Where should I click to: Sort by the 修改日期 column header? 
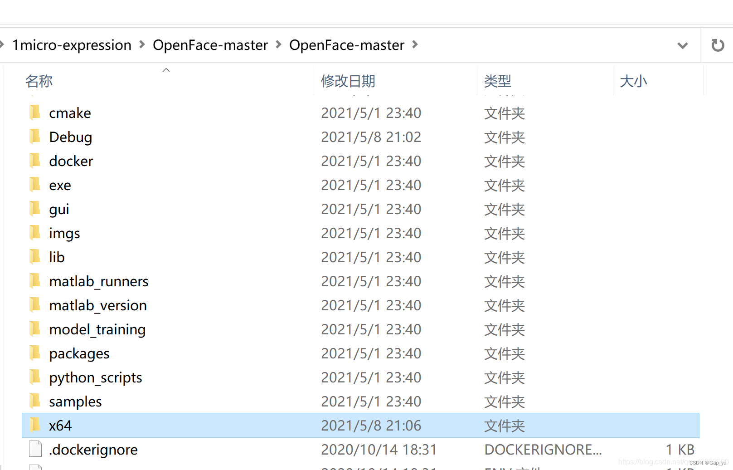pos(348,81)
